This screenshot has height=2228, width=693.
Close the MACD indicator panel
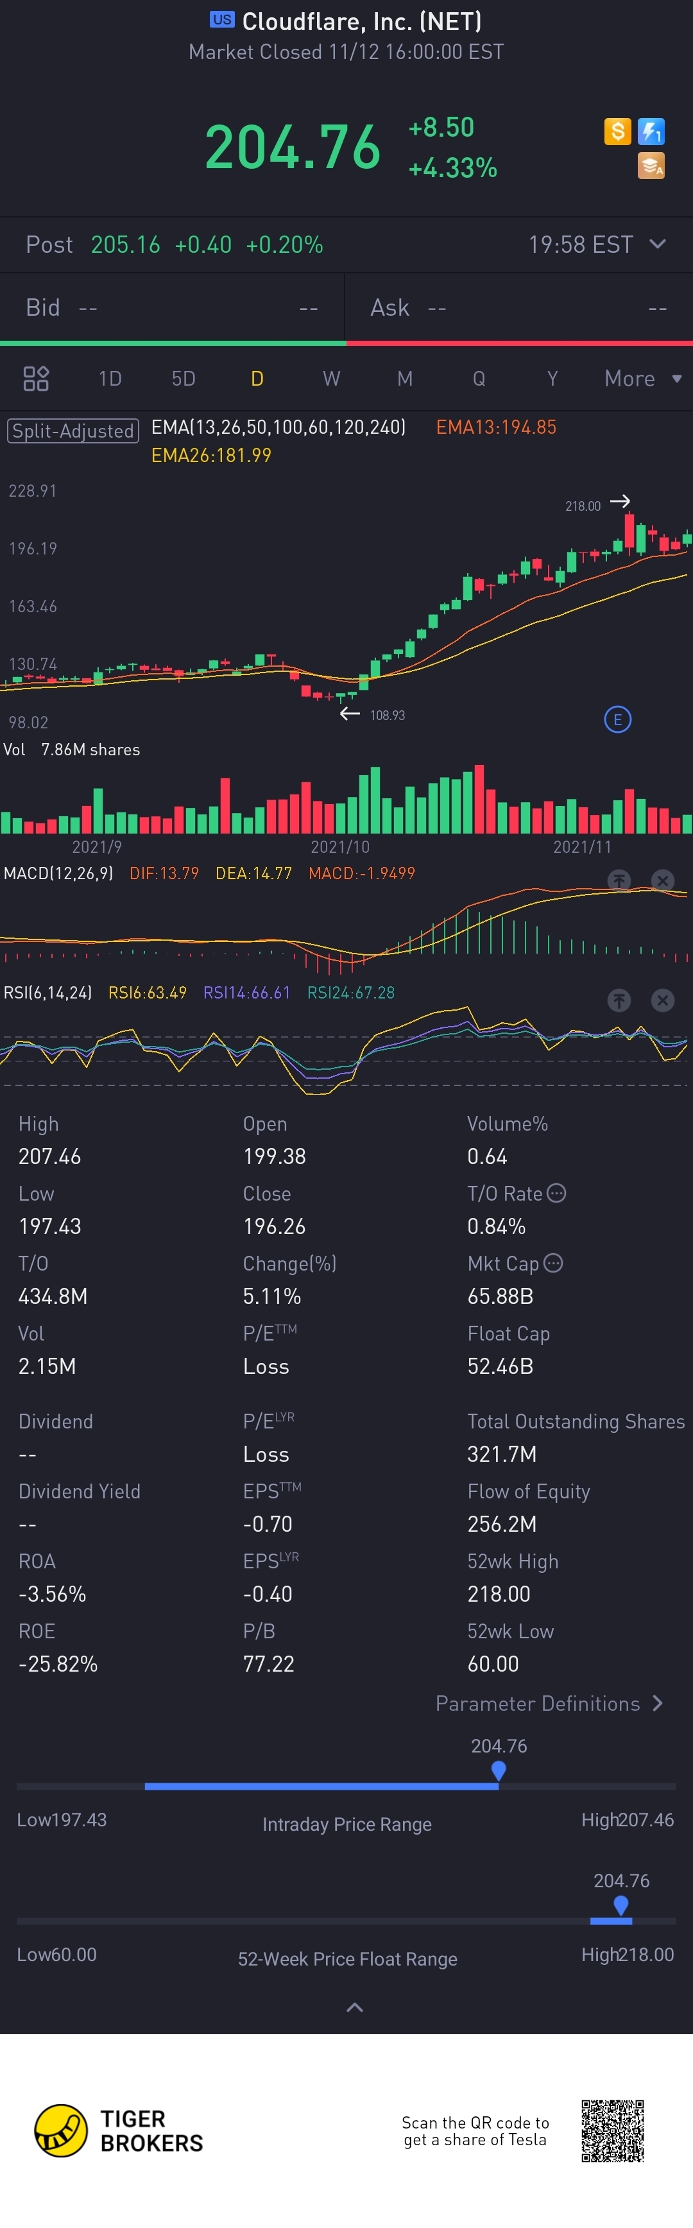tap(662, 880)
